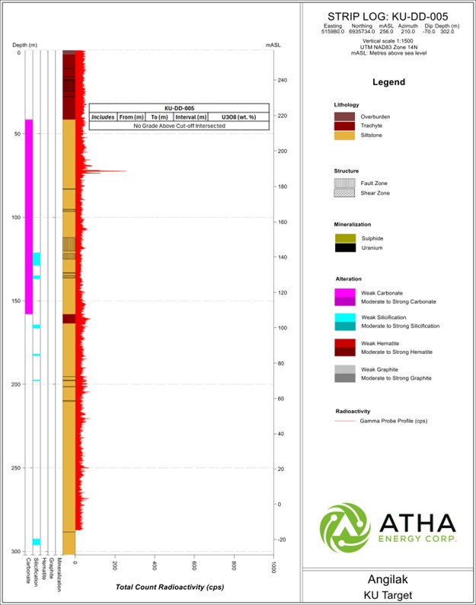
Task: Select the Moderate to Strong Hematite swatch
Action: (x=344, y=352)
